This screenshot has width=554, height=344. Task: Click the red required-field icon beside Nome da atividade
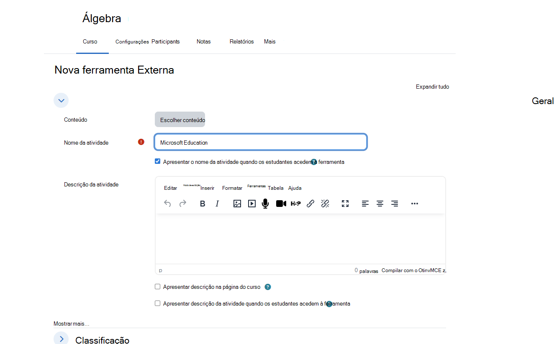click(x=141, y=142)
